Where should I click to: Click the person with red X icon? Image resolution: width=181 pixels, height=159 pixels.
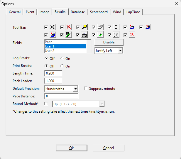pos(132,35)
